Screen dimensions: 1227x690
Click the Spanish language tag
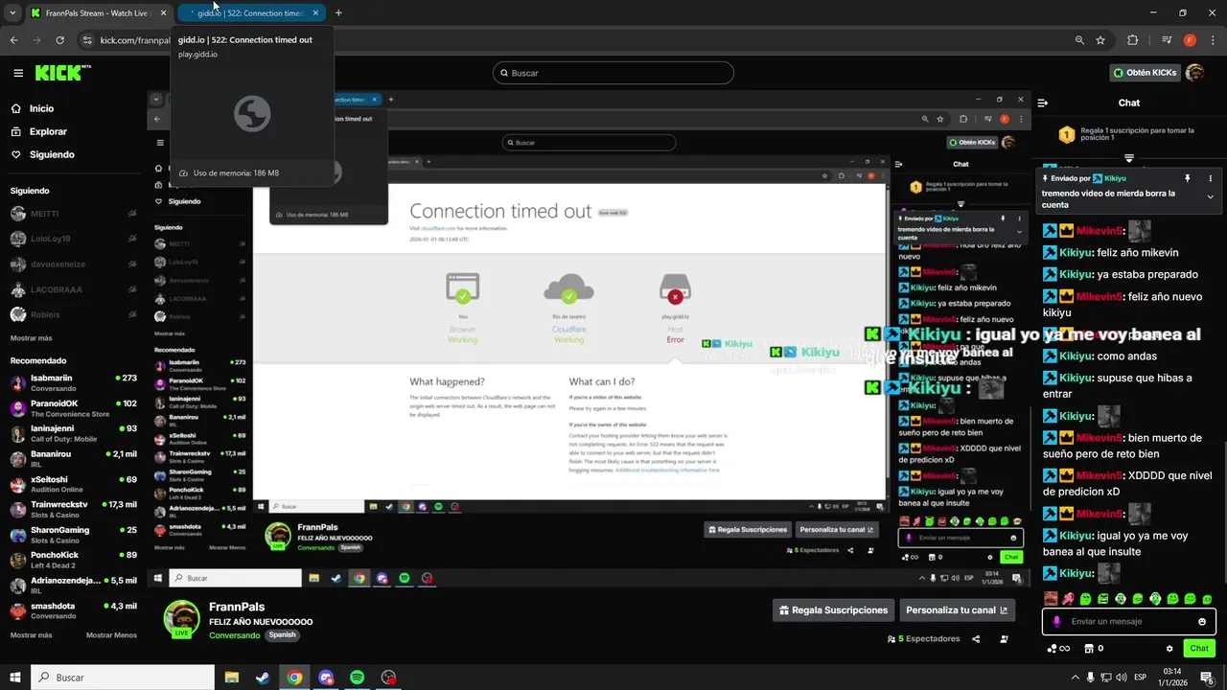(282, 634)
